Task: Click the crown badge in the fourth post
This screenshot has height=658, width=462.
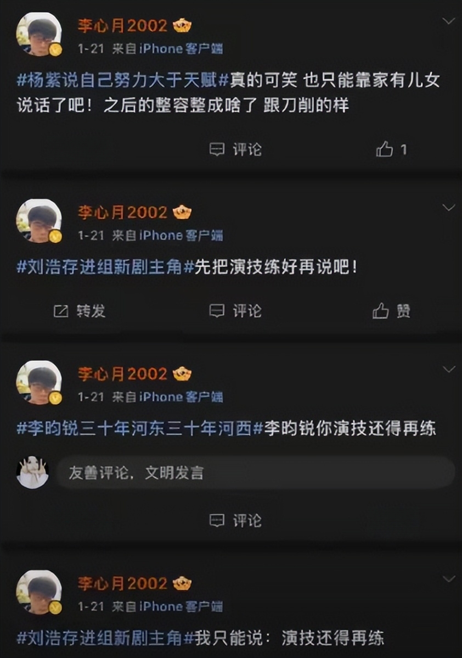Action: [x=182, y=584]
